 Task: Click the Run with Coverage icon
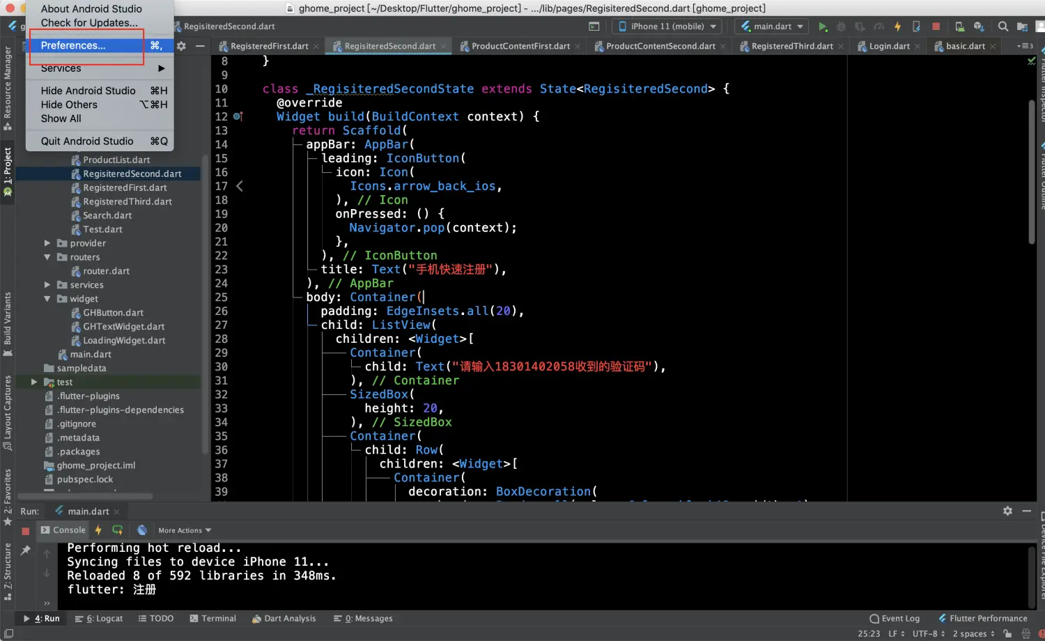(860, 26)
